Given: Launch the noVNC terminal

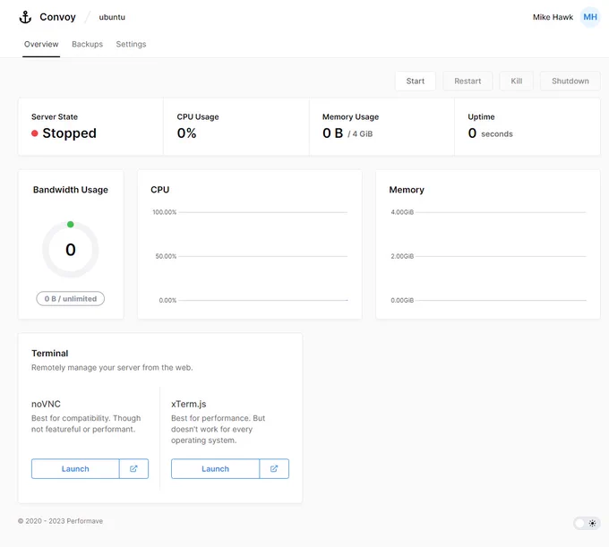Looking at the screenshot, I should click(75, 468).
